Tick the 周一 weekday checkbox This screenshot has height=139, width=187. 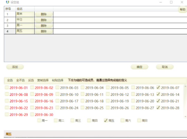[x=39, y=120]
